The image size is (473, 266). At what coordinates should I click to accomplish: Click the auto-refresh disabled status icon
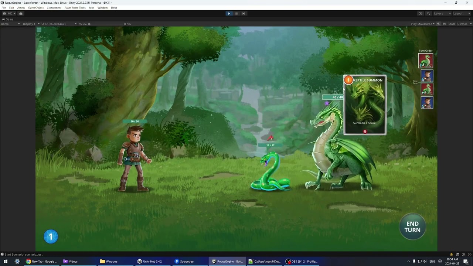pos(464,255)
